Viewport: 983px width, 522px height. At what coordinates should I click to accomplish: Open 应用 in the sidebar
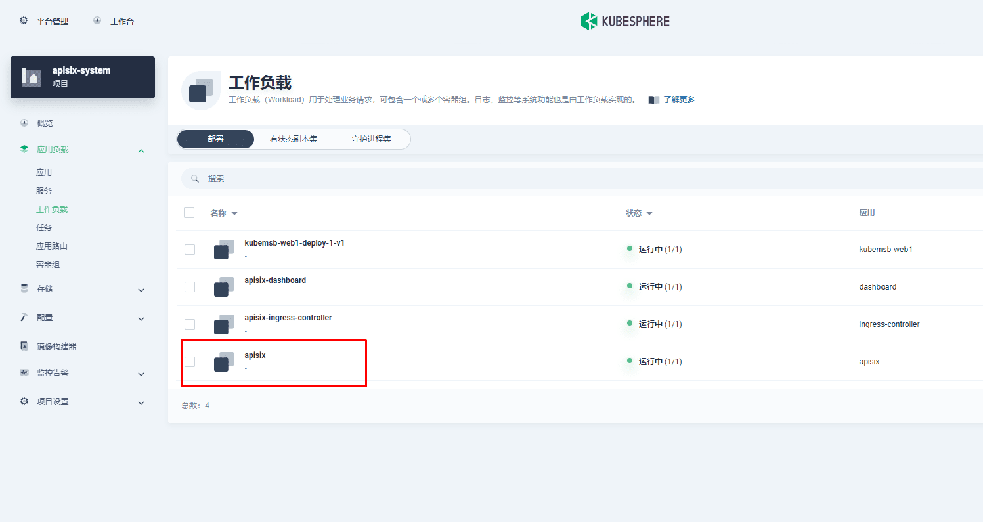[x=44, y=173]
